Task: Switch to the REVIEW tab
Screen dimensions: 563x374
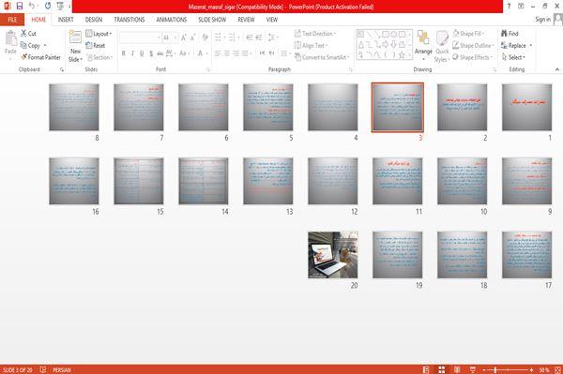Action: [x=246, y=20]
